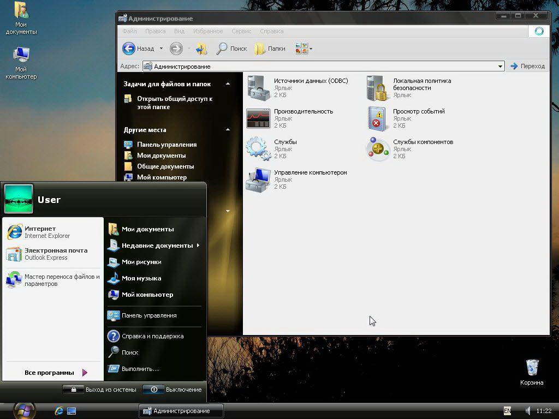559x419 pixels.
Task: Click the Forward arrow button
Action: [176, 49]
